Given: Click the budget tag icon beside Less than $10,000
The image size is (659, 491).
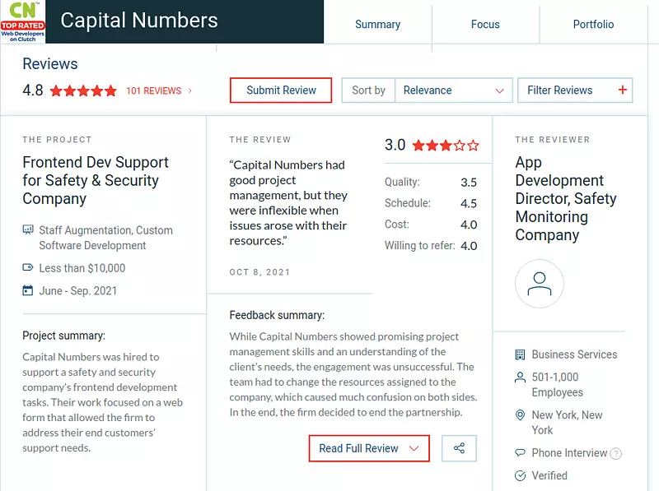Looking at the screenshot, I should point(28,267).
